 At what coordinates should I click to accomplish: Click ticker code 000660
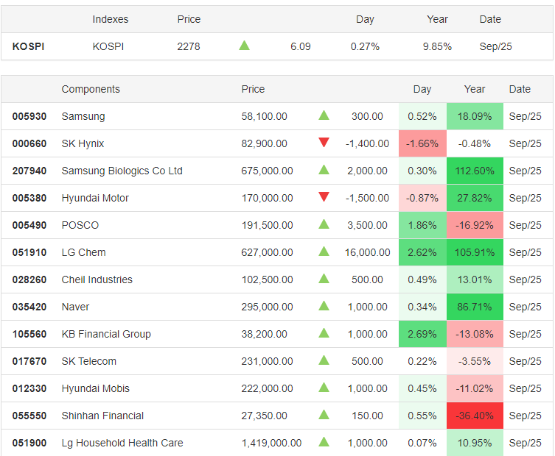click(29, 143)
